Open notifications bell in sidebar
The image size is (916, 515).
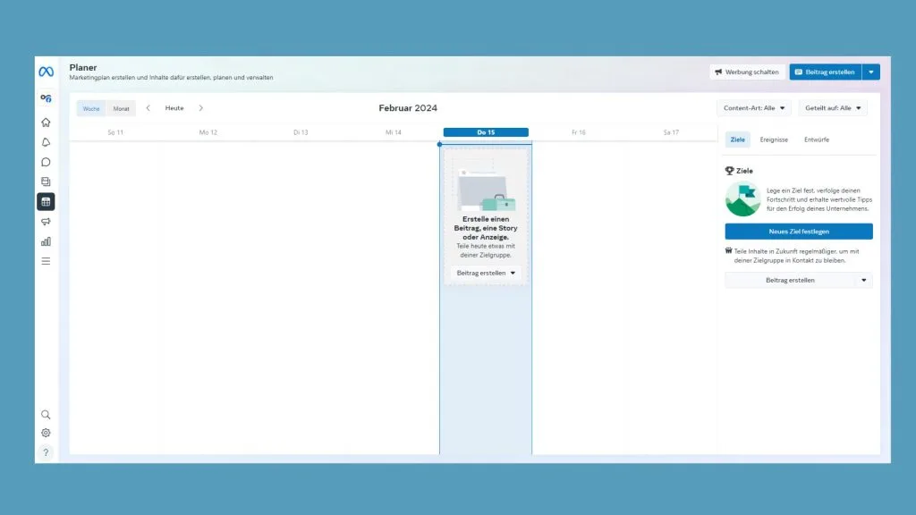[x=46, y=142]
